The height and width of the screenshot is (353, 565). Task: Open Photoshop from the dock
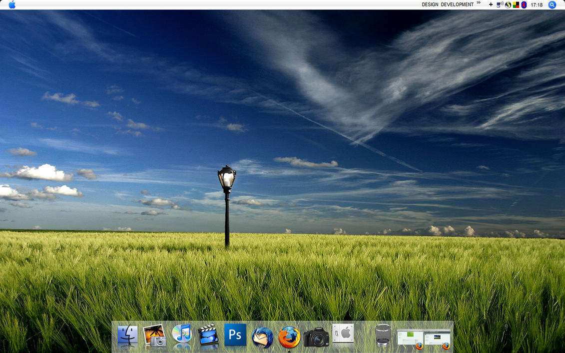coord(235,335)
